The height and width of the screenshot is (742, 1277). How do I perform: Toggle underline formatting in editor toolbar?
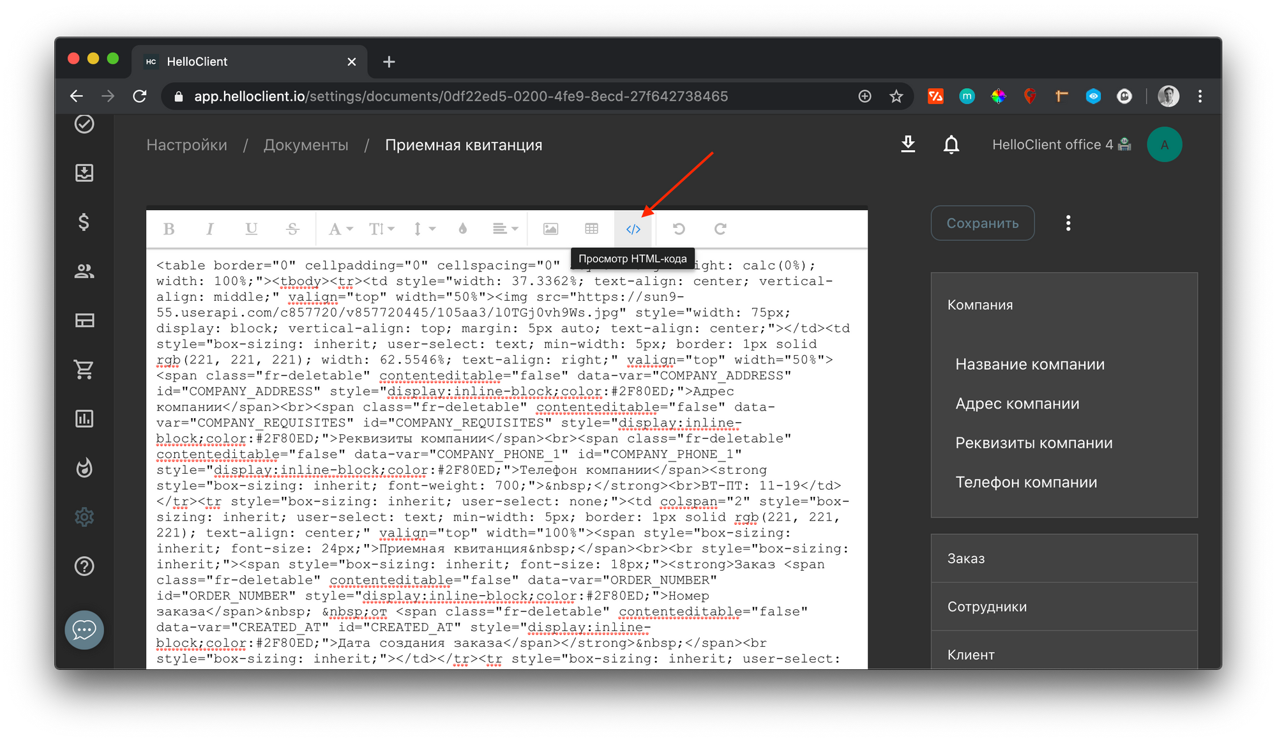tap(252, 229)
